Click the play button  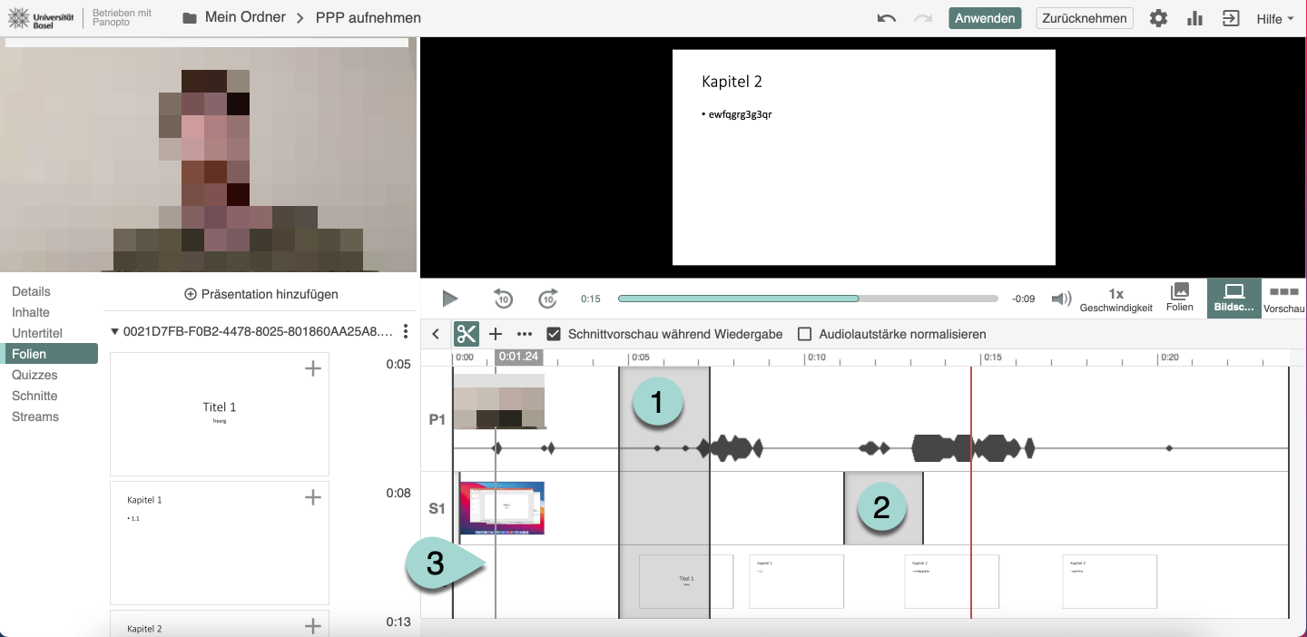pos(449,299)
